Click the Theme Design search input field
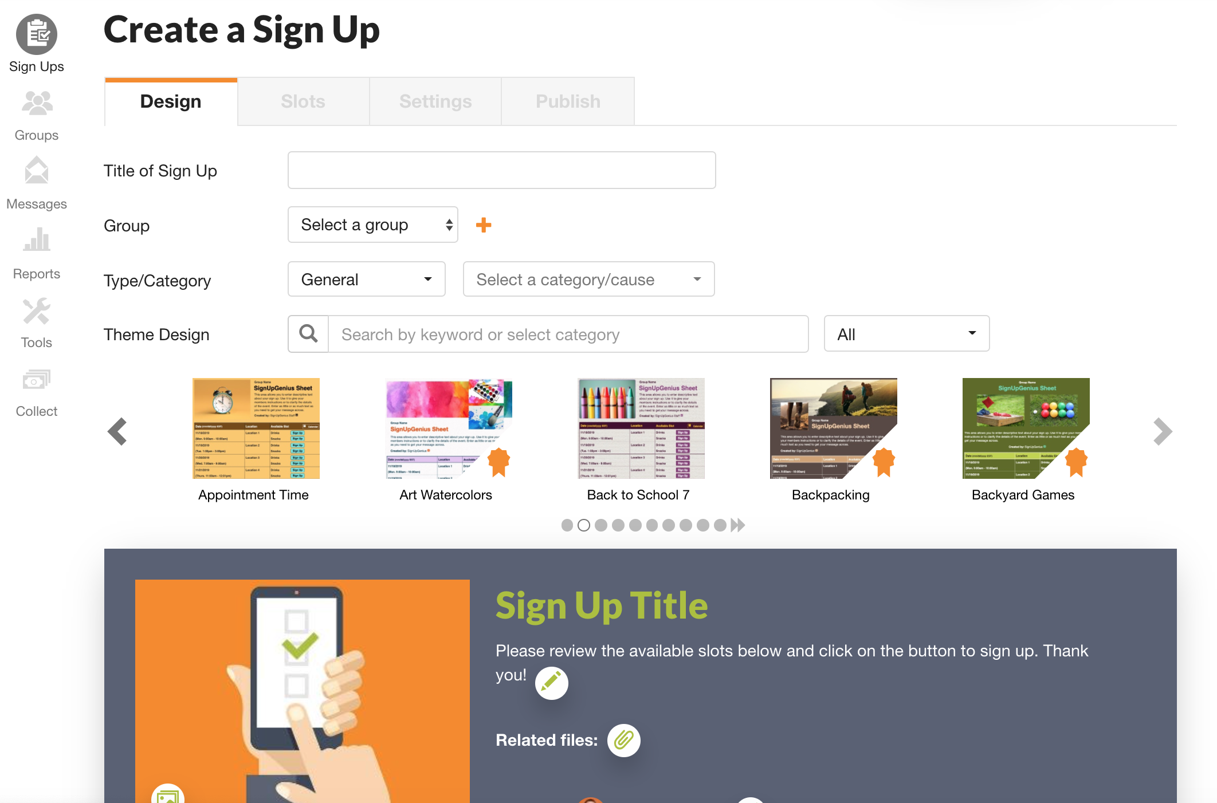Viewport: 1217px width, 803px height. click(569, 334)
